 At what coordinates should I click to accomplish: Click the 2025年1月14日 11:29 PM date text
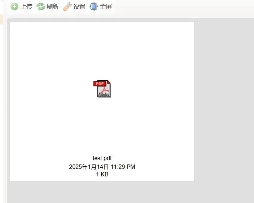[102, 167]
